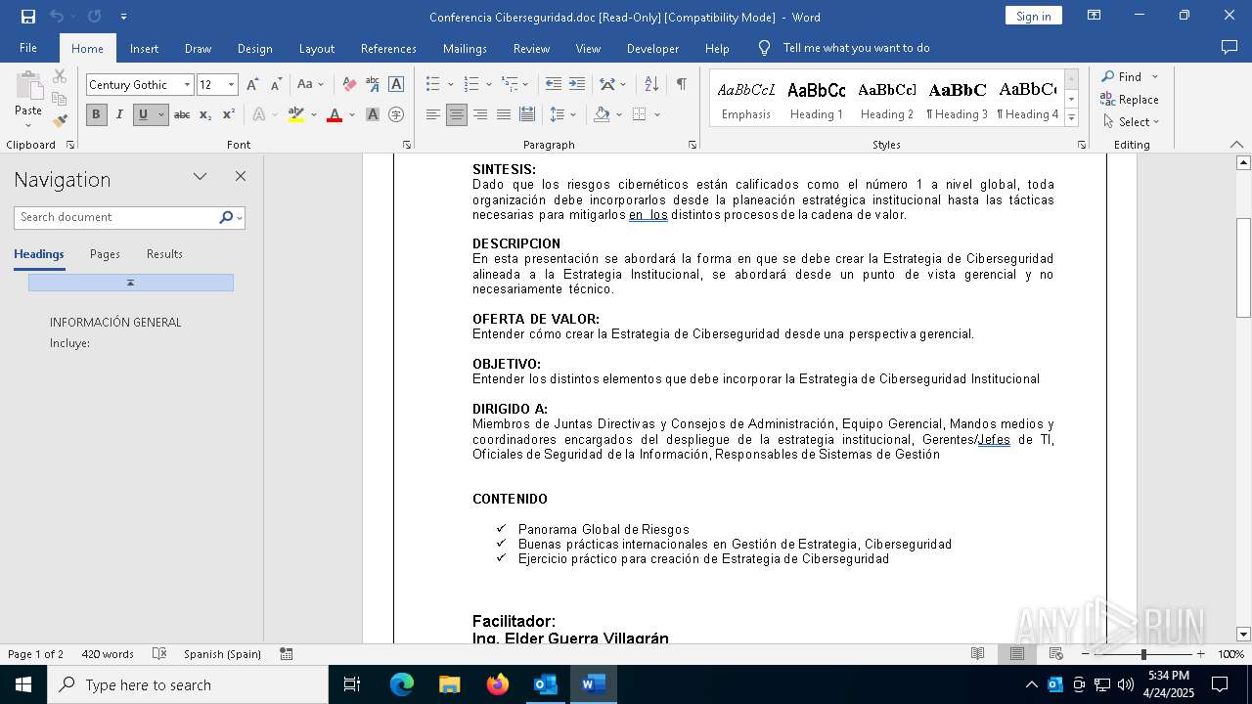
Task: Align text right
Action: [480, 115]
